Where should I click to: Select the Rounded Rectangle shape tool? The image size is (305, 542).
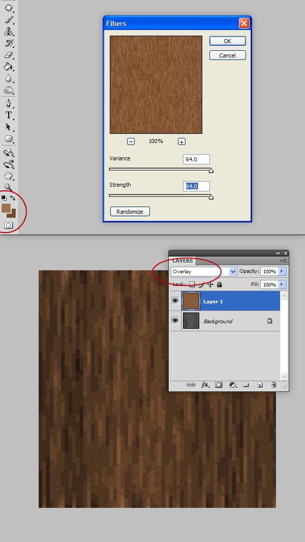pyautogui.click(x=9, y=139)
